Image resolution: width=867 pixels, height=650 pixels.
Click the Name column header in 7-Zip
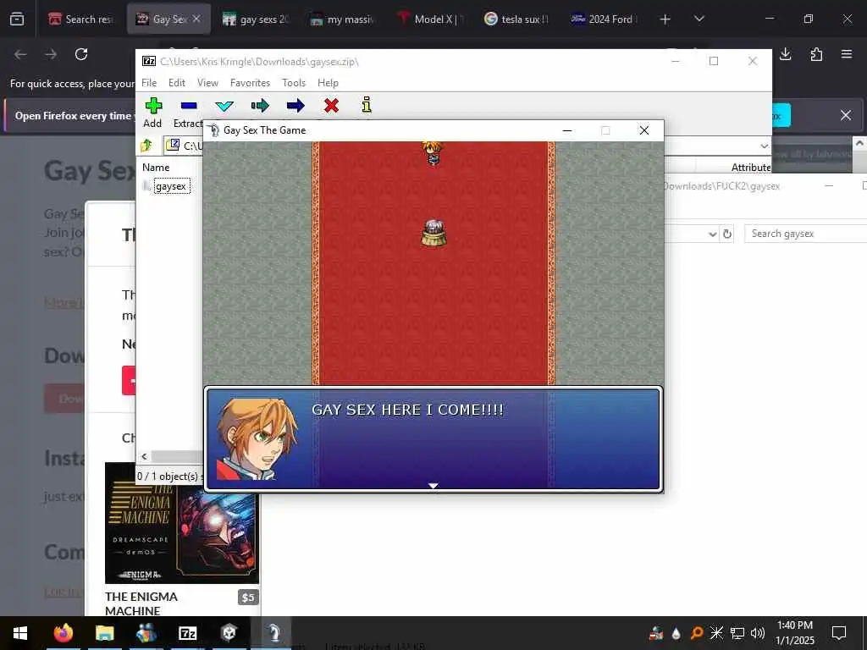[x=156, y=167]
